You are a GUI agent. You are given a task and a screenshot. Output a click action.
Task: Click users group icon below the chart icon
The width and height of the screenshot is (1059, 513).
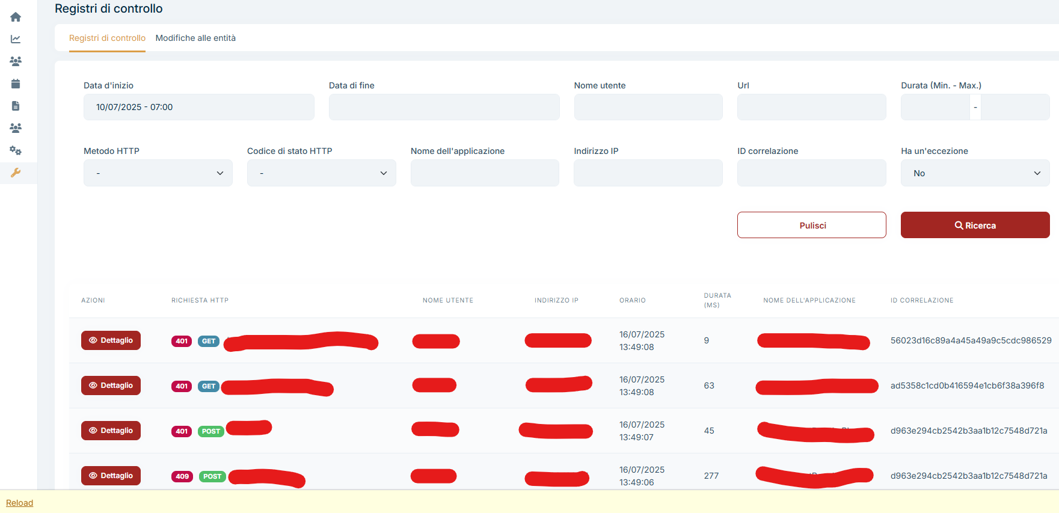point(16,61)
